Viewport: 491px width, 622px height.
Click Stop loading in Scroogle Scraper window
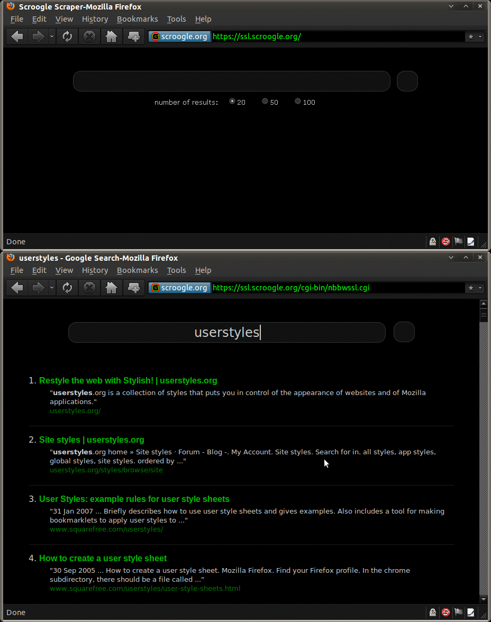pyautogui.click(x=90, y=36)
